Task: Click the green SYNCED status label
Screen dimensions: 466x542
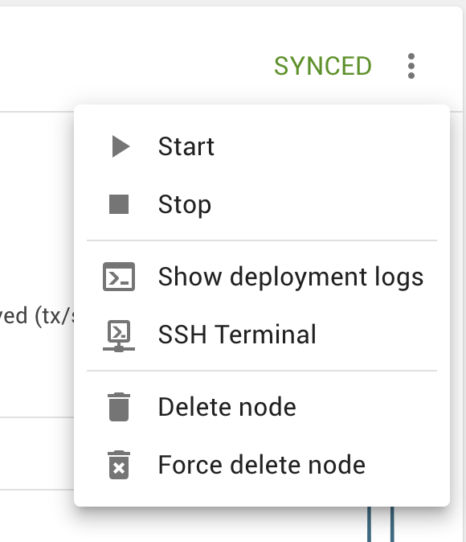Action: click(x=323, y=66)
